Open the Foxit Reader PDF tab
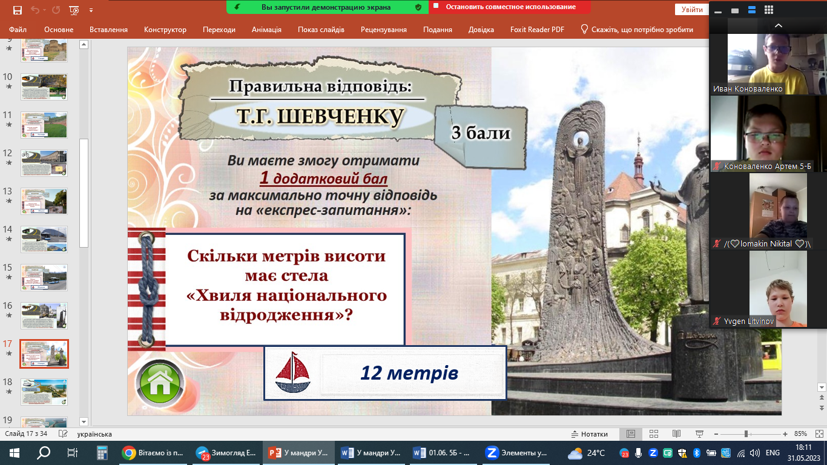This screenshot has height=465, width=827. [538, 30]
